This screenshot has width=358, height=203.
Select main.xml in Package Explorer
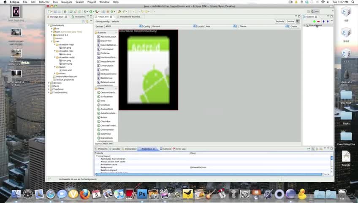click(x=65, y=70)
